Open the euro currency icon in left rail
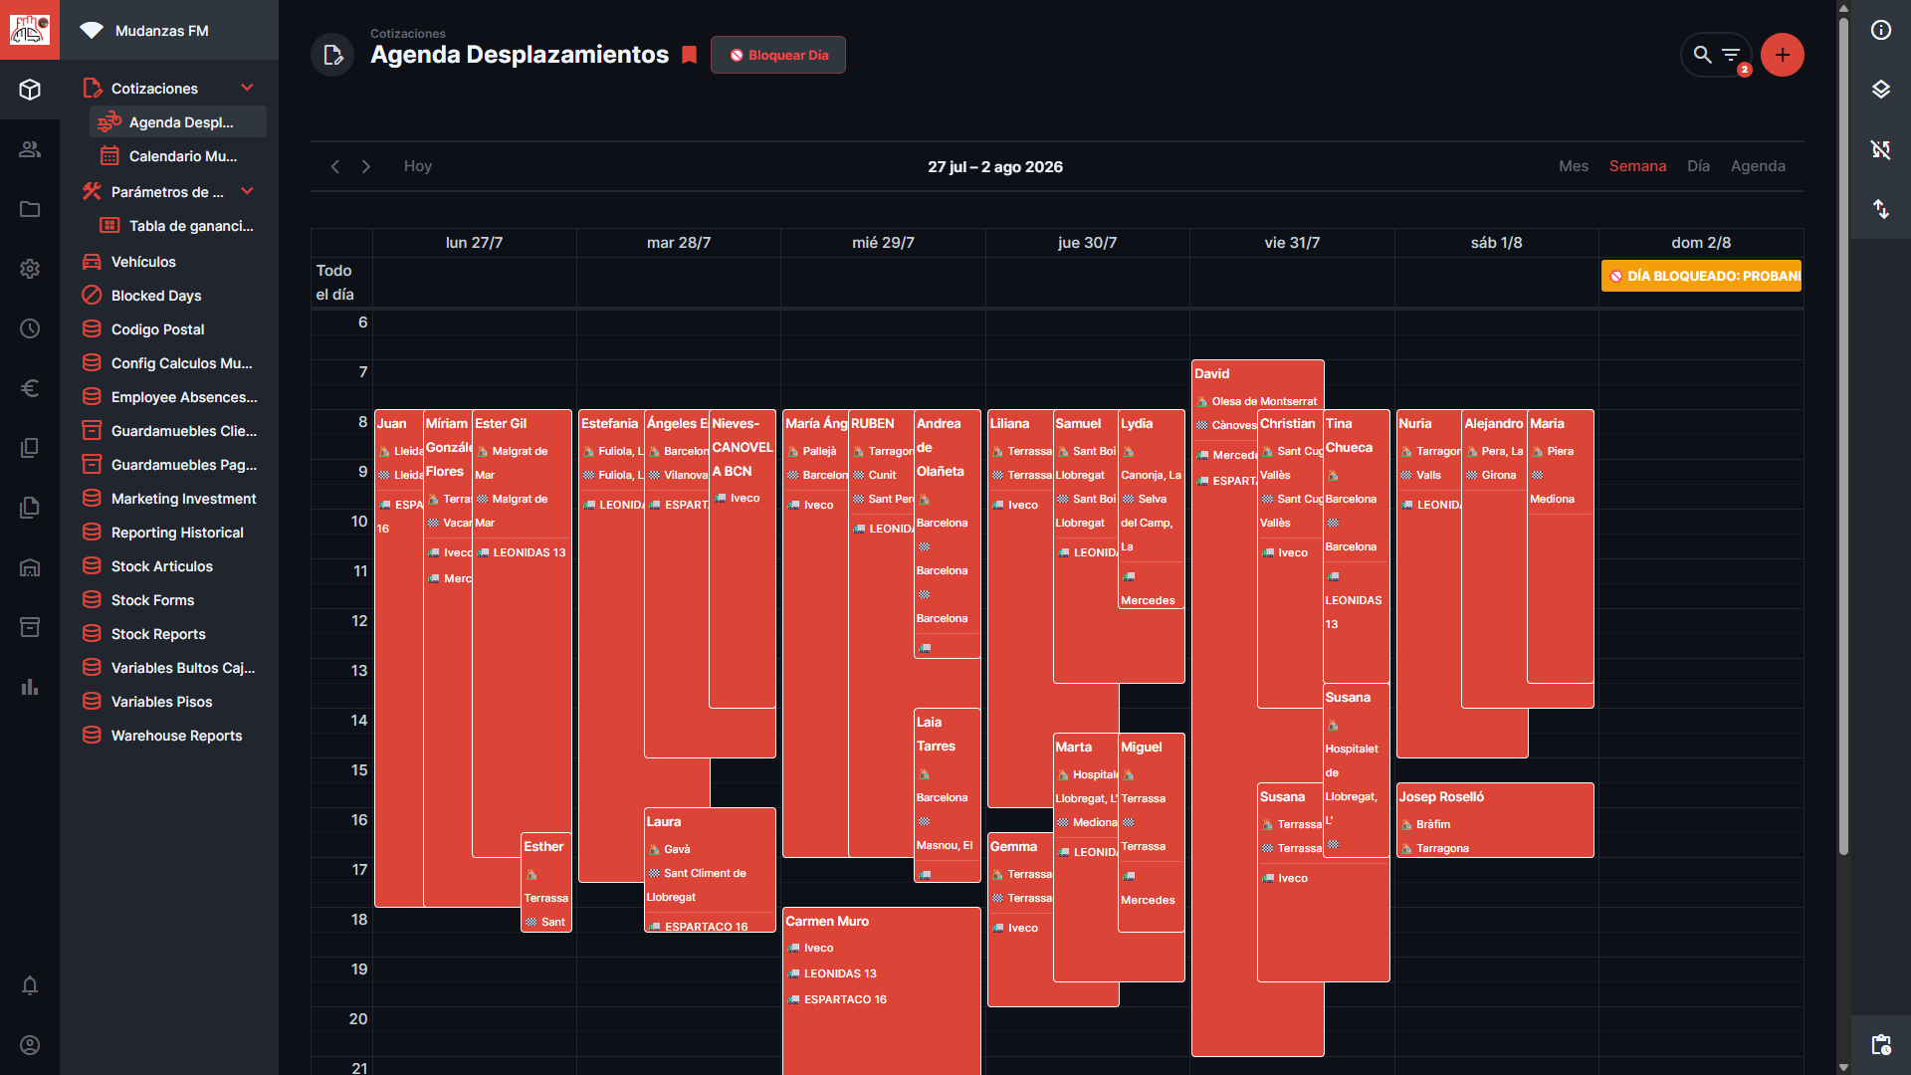 click(x=30, y=388)
